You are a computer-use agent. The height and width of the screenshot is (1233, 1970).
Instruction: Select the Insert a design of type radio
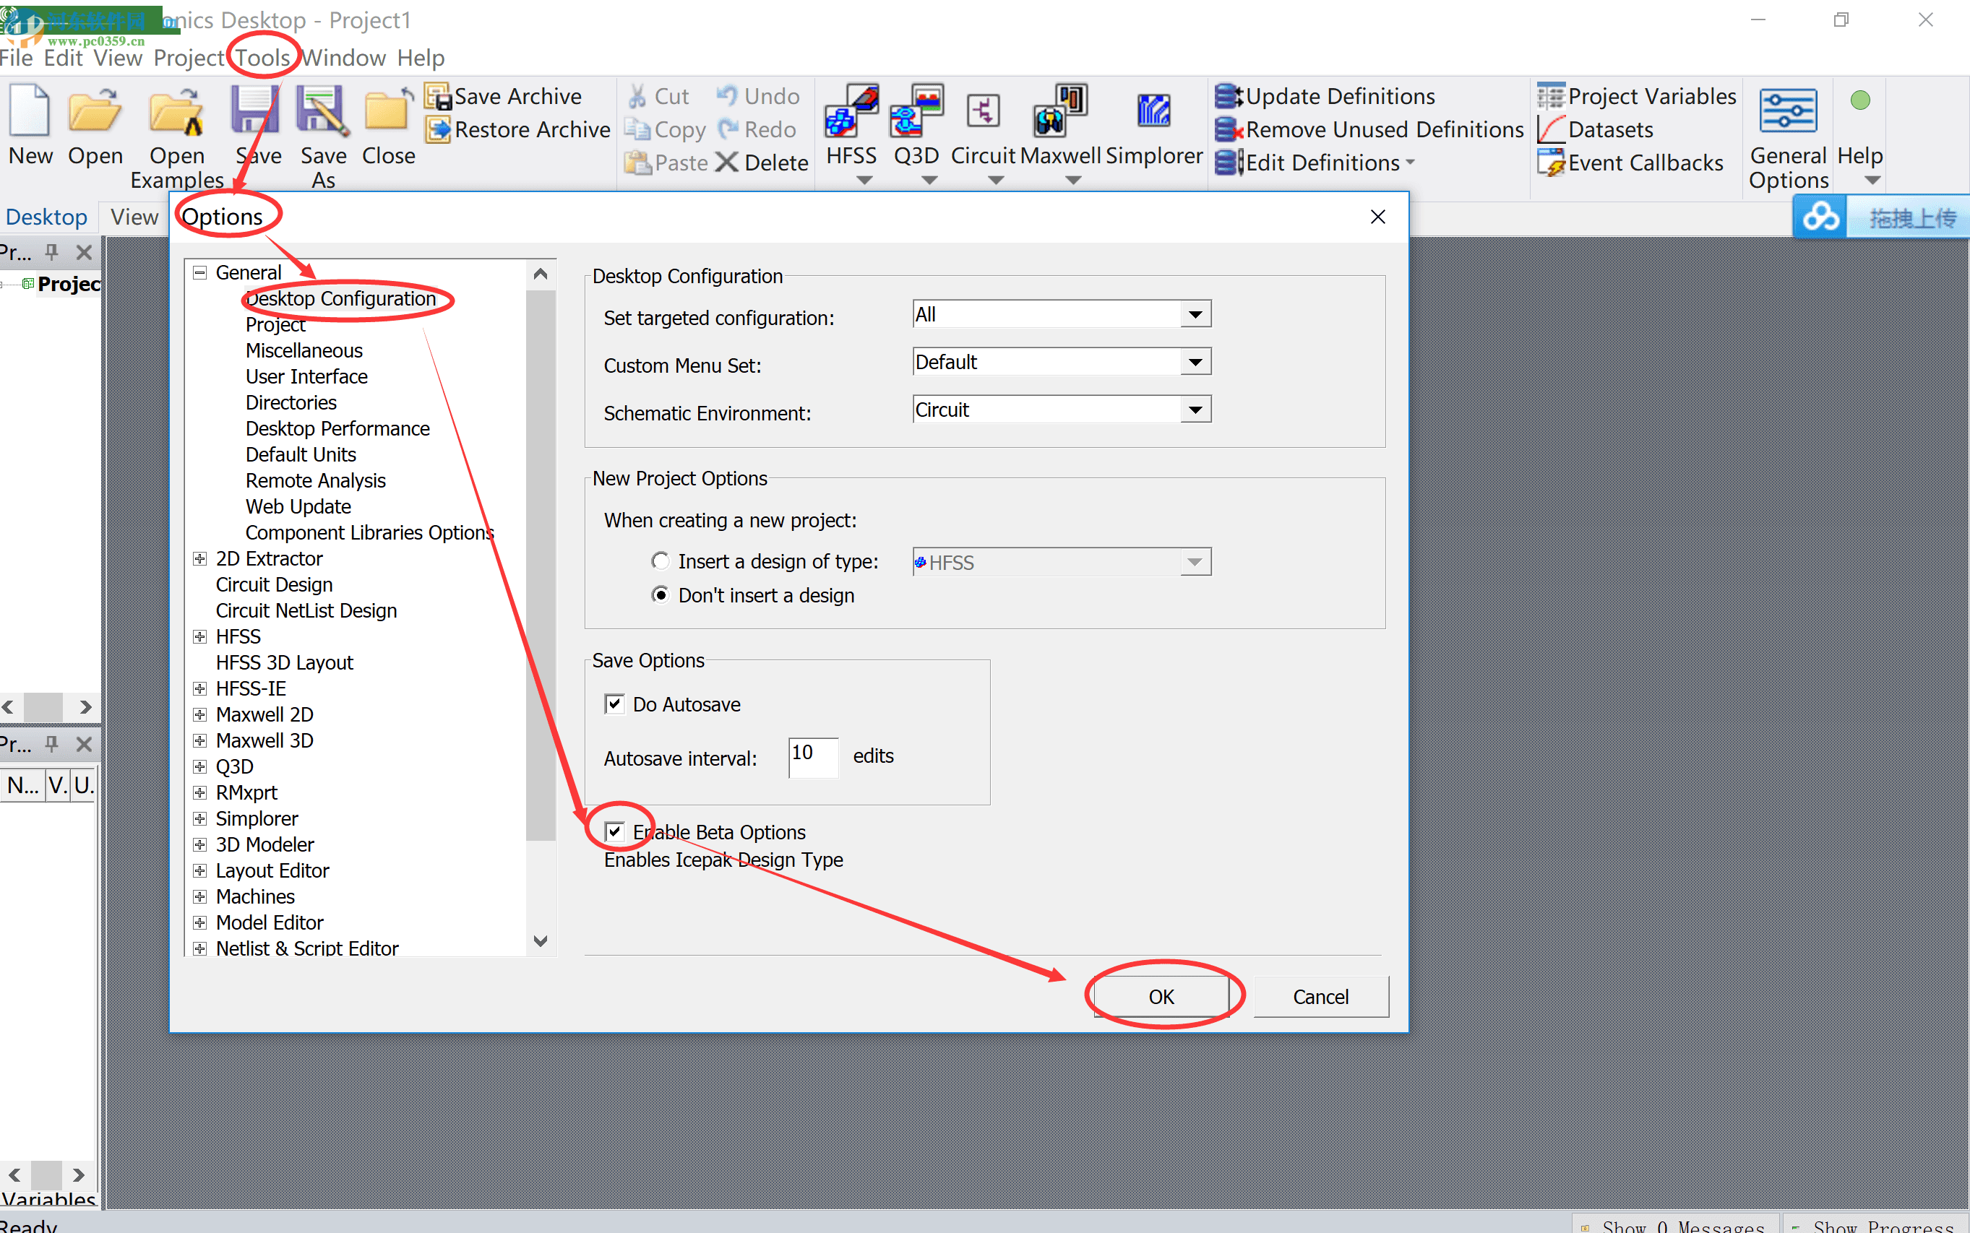[660, 561]
